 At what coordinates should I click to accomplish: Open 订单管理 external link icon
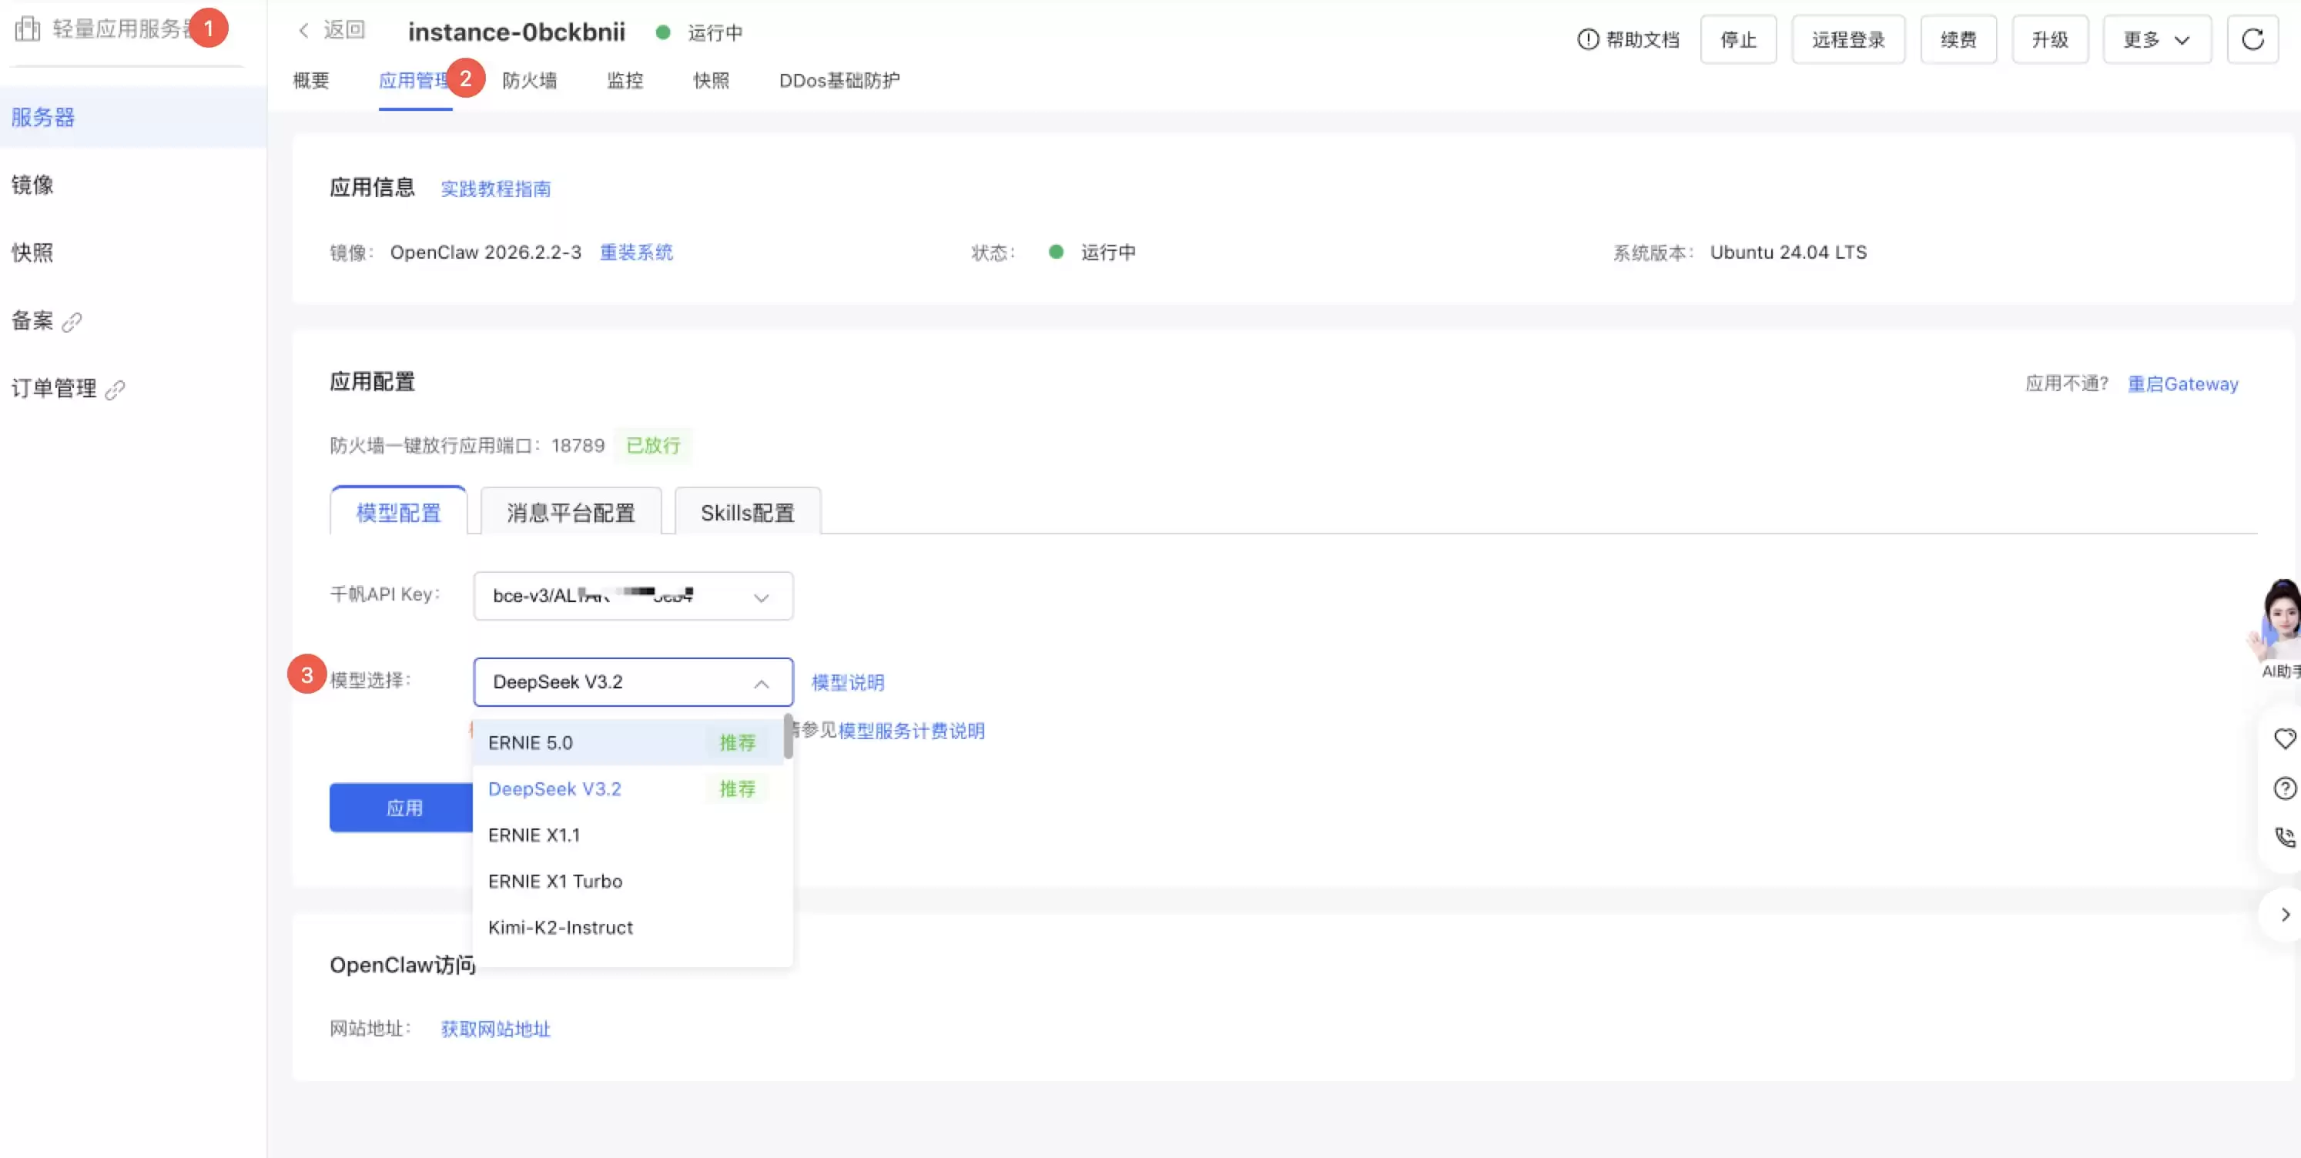coord(116,390)
